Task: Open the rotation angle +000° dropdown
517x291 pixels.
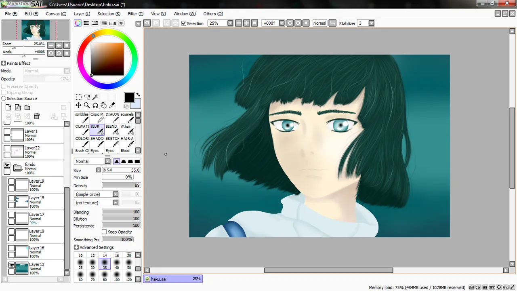Action: tap(282, 23)
